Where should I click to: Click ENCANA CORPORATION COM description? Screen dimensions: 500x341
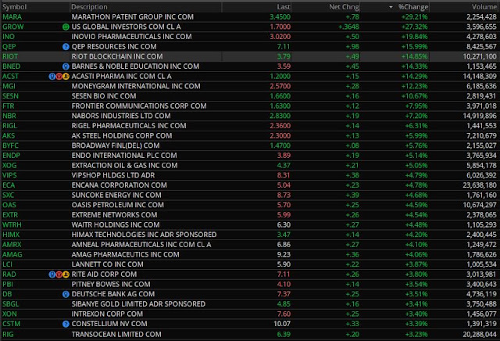(x=120, y=185)
